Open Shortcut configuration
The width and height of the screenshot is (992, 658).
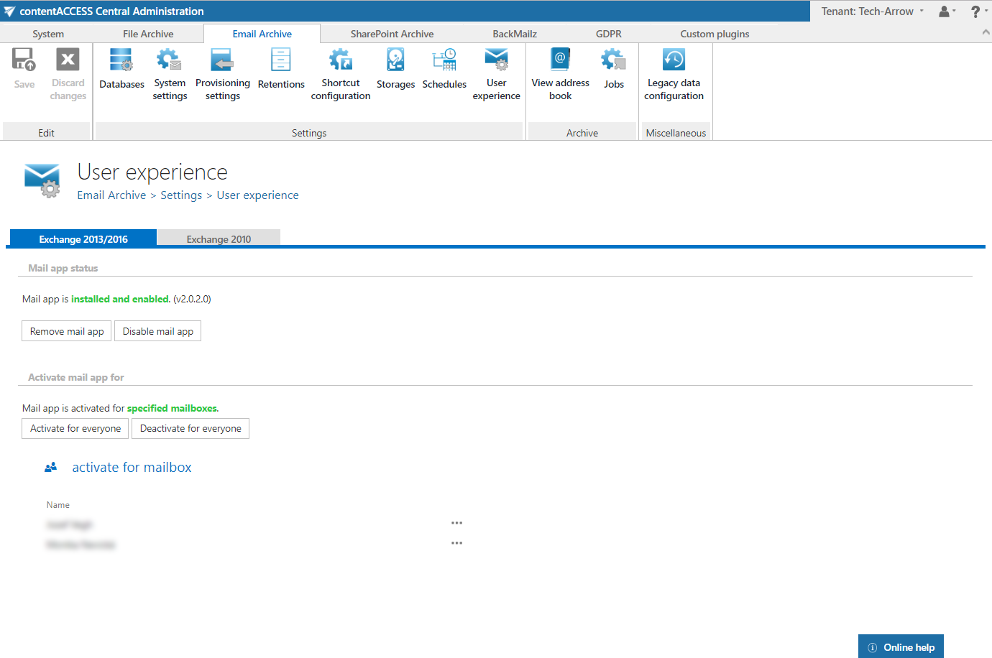[x=341, y=75]
